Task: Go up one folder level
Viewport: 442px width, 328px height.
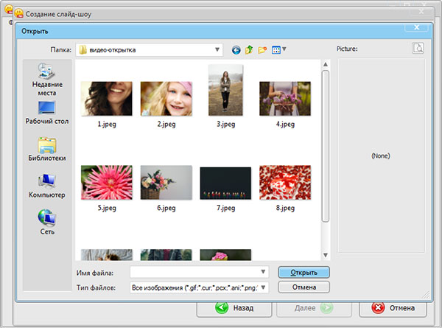Action: [249, 50]
